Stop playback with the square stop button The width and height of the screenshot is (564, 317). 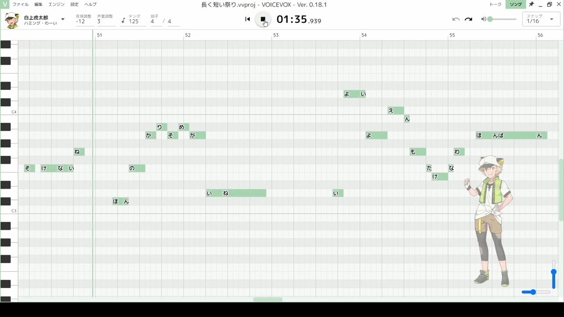click(x=263, y=19)
